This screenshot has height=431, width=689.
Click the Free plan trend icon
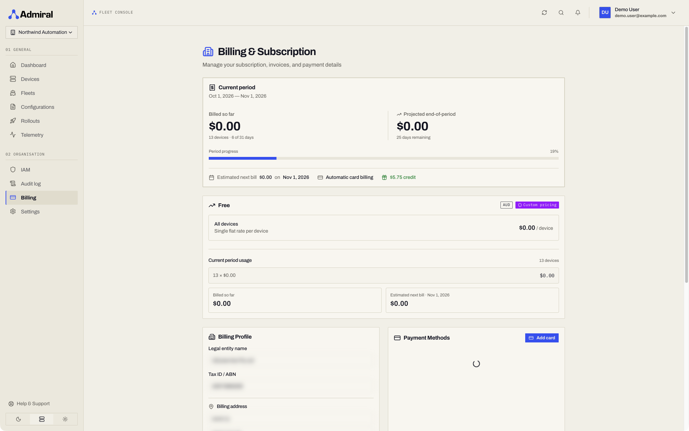[x=212, y=205]
